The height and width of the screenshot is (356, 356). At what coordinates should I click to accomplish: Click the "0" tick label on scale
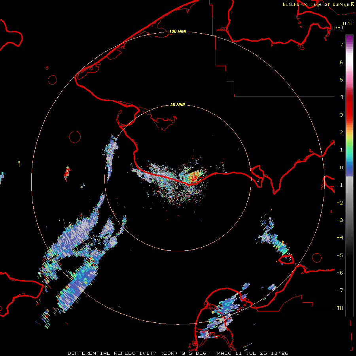coord(341,168)
